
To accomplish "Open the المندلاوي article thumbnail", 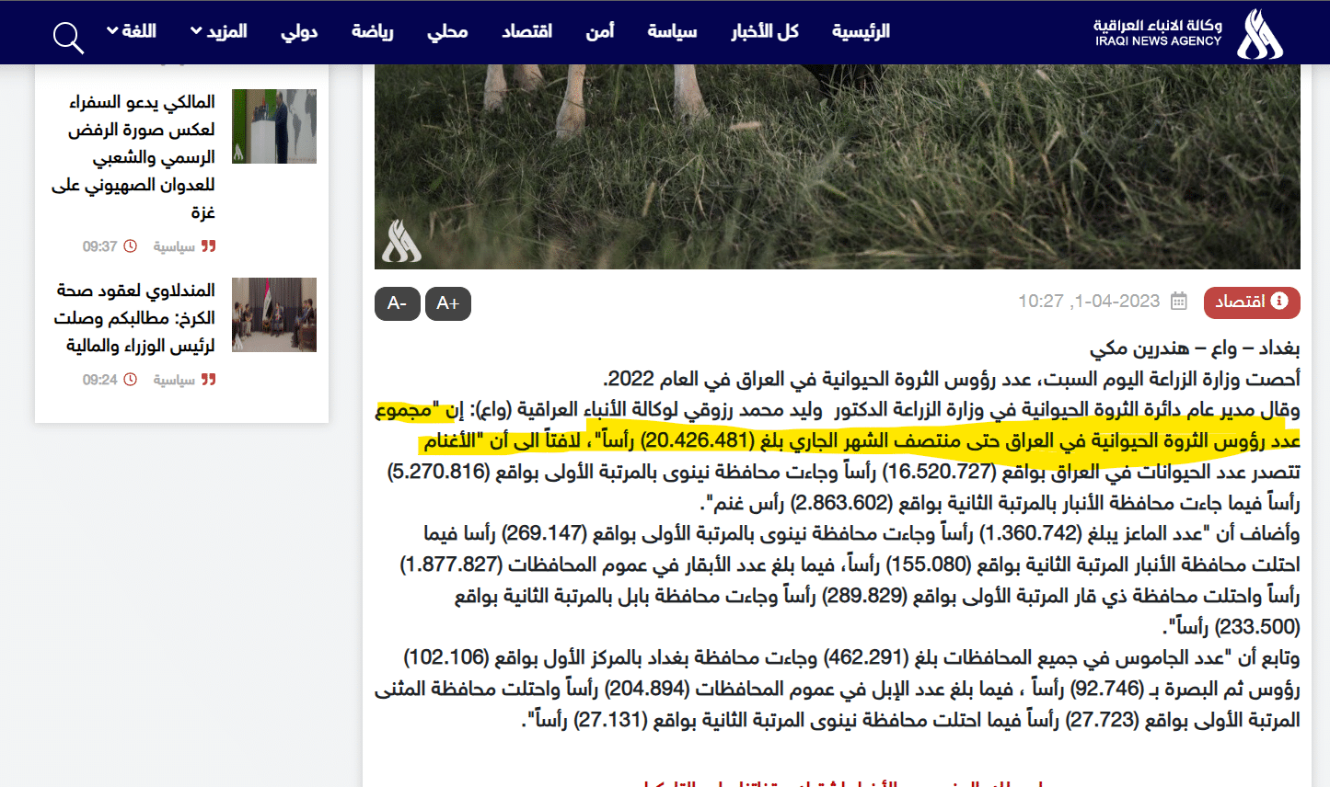I will [x=273, y=314].
